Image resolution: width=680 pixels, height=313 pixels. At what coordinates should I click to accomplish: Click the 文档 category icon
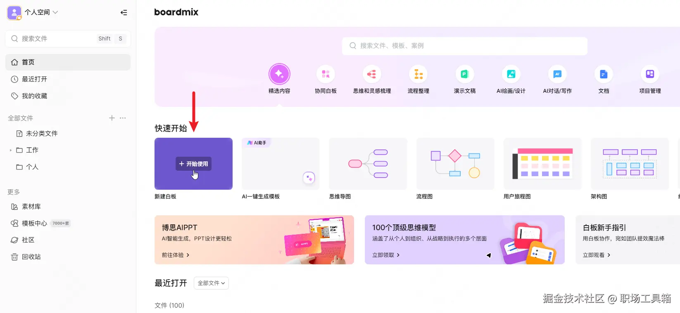point(604,74)
